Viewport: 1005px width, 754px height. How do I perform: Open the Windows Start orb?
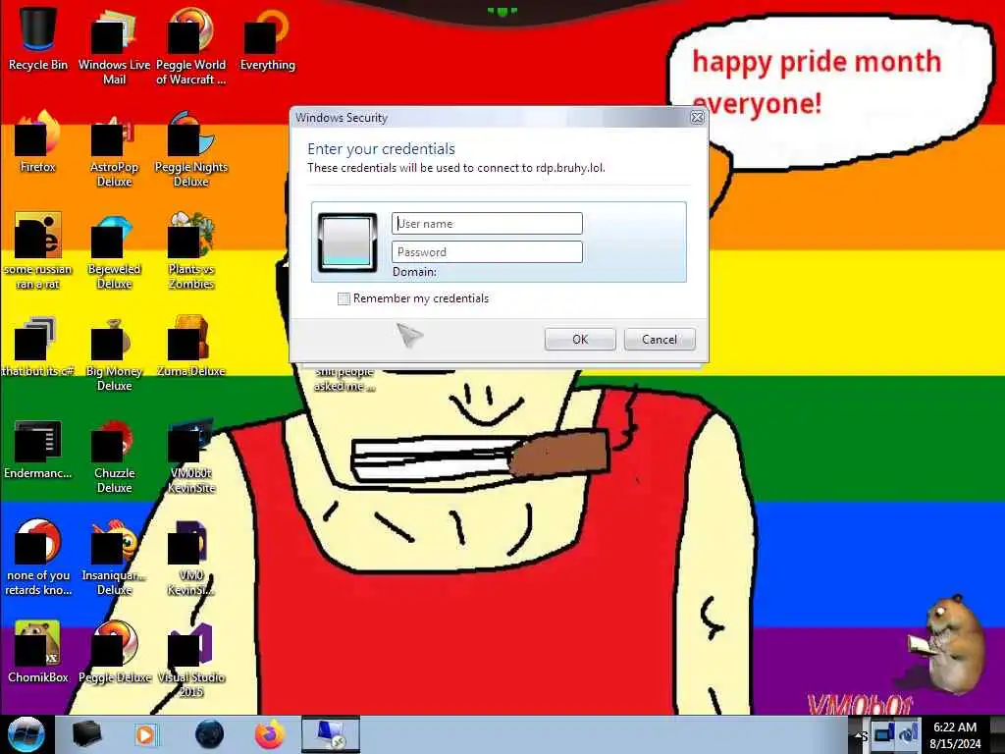point(26,734)
